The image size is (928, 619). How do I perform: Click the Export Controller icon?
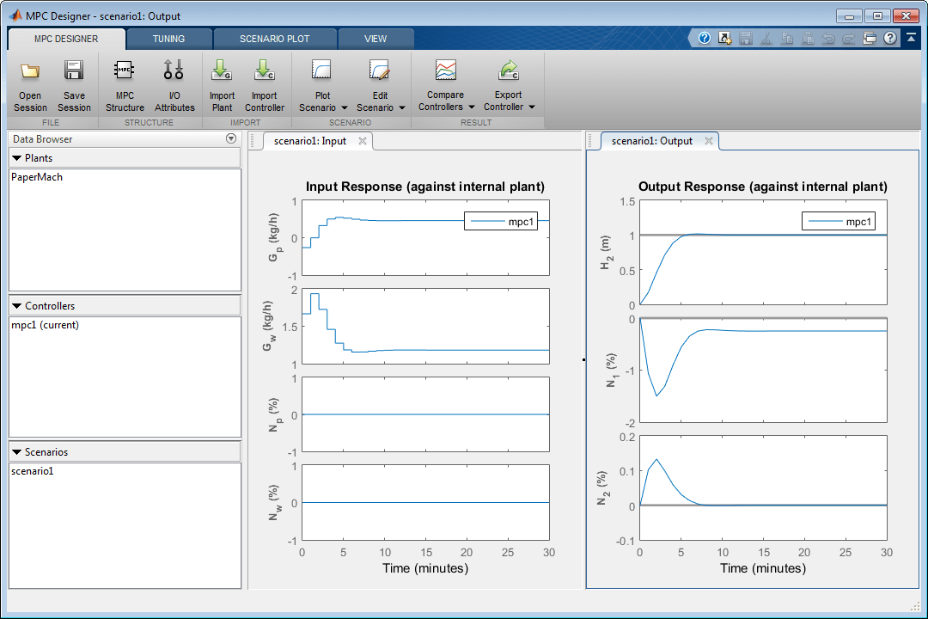[x=509, y=70]
